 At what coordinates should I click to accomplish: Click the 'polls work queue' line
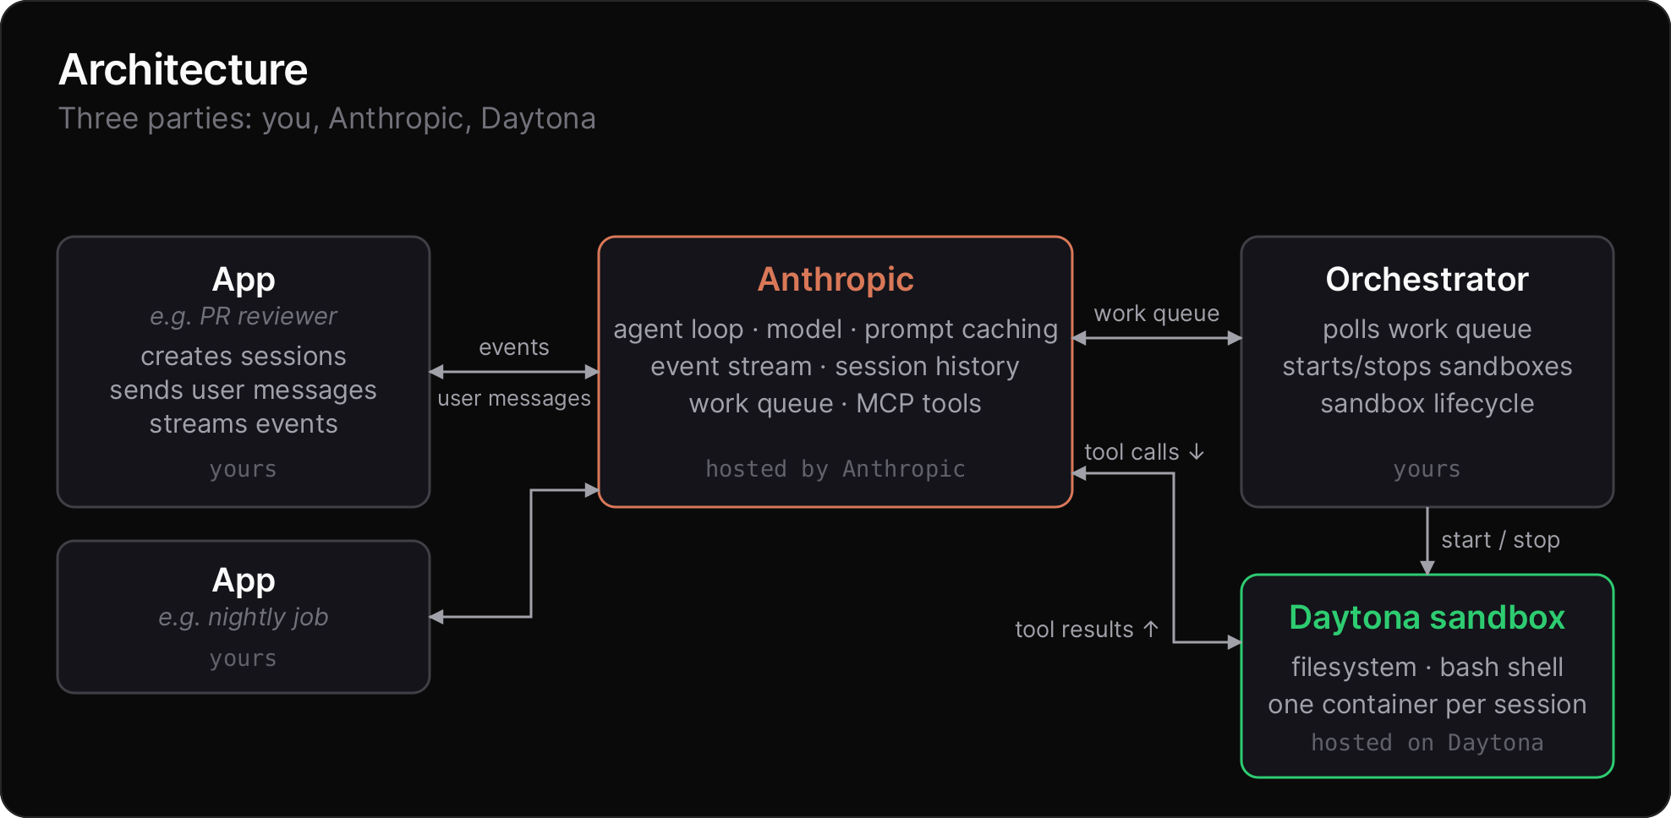1427,329
